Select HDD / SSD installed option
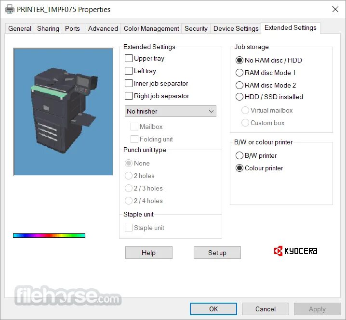The height and width of the screenshot is (320, 346). [x=240, y=97]
